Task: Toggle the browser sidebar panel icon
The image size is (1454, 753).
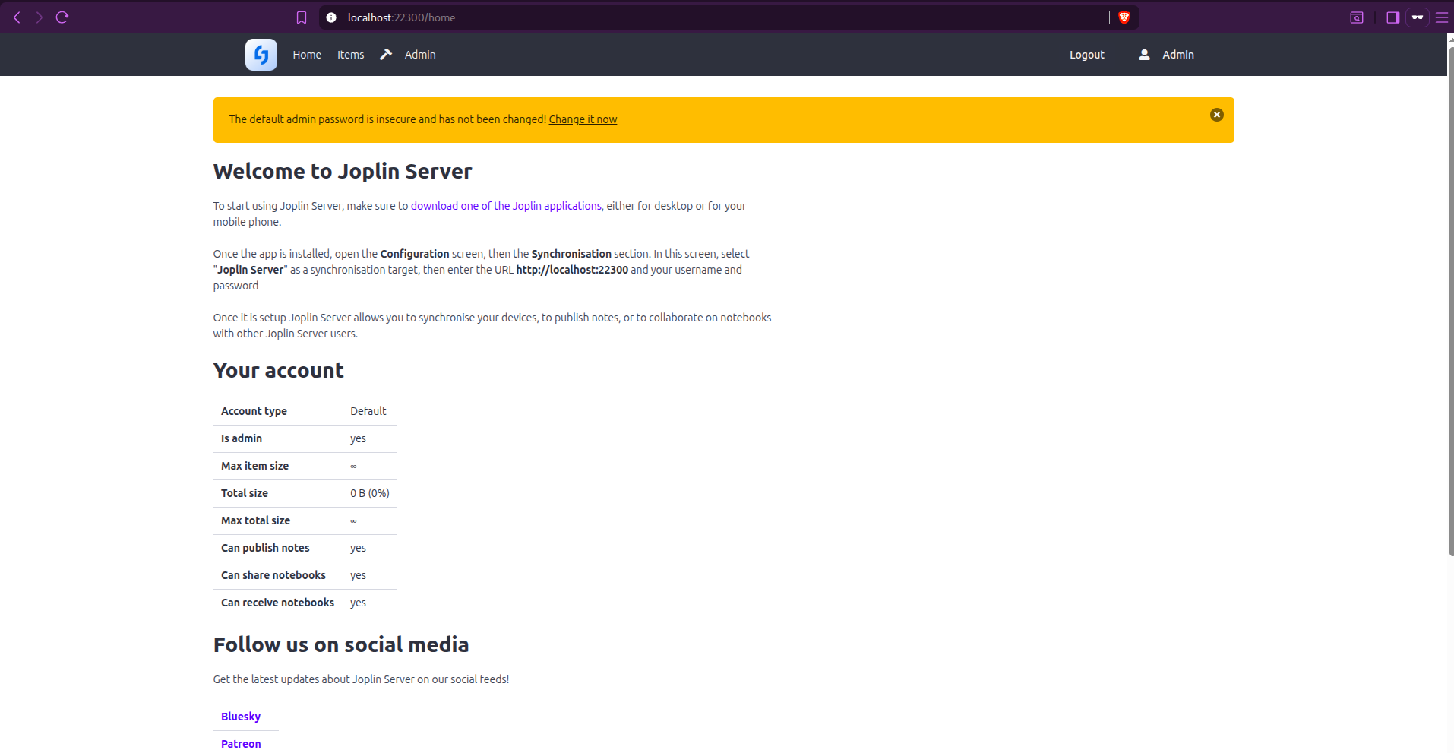Action: pyautogui.click(x=1392, y=17)
